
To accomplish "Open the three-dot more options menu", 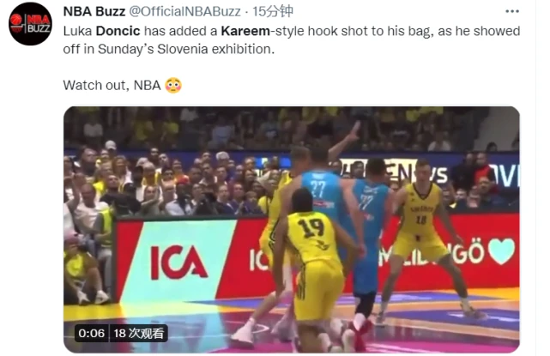I will click(x=512, y=11).
